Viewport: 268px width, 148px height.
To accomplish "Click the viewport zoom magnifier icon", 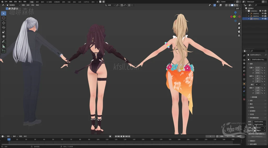I will [239, 24].
